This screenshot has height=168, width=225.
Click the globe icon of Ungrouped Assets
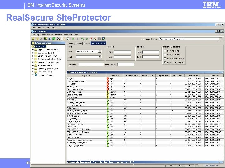[36, 75]
